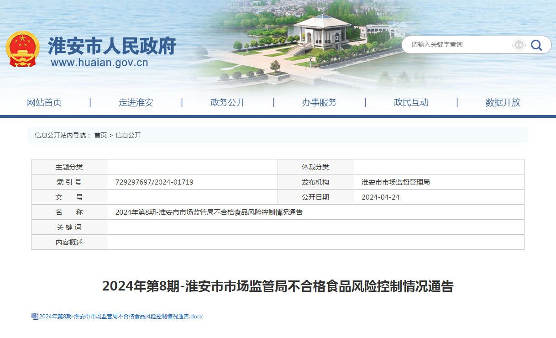Click the 文号 label cell
Viewport: 556px width, 338px height.
[x=69, y=197]
